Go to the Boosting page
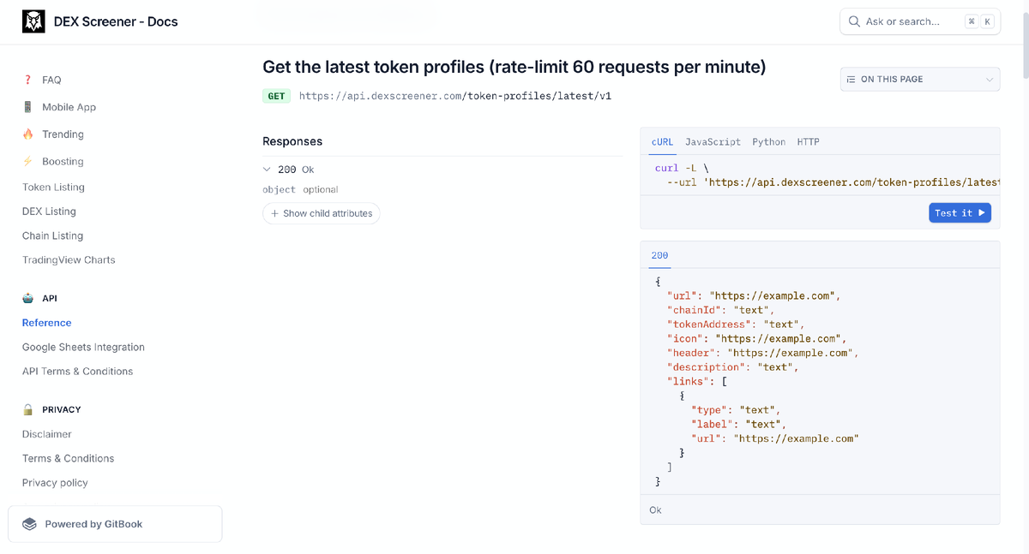This screenshot has height=554, width=1029. (x=63, y=161)
